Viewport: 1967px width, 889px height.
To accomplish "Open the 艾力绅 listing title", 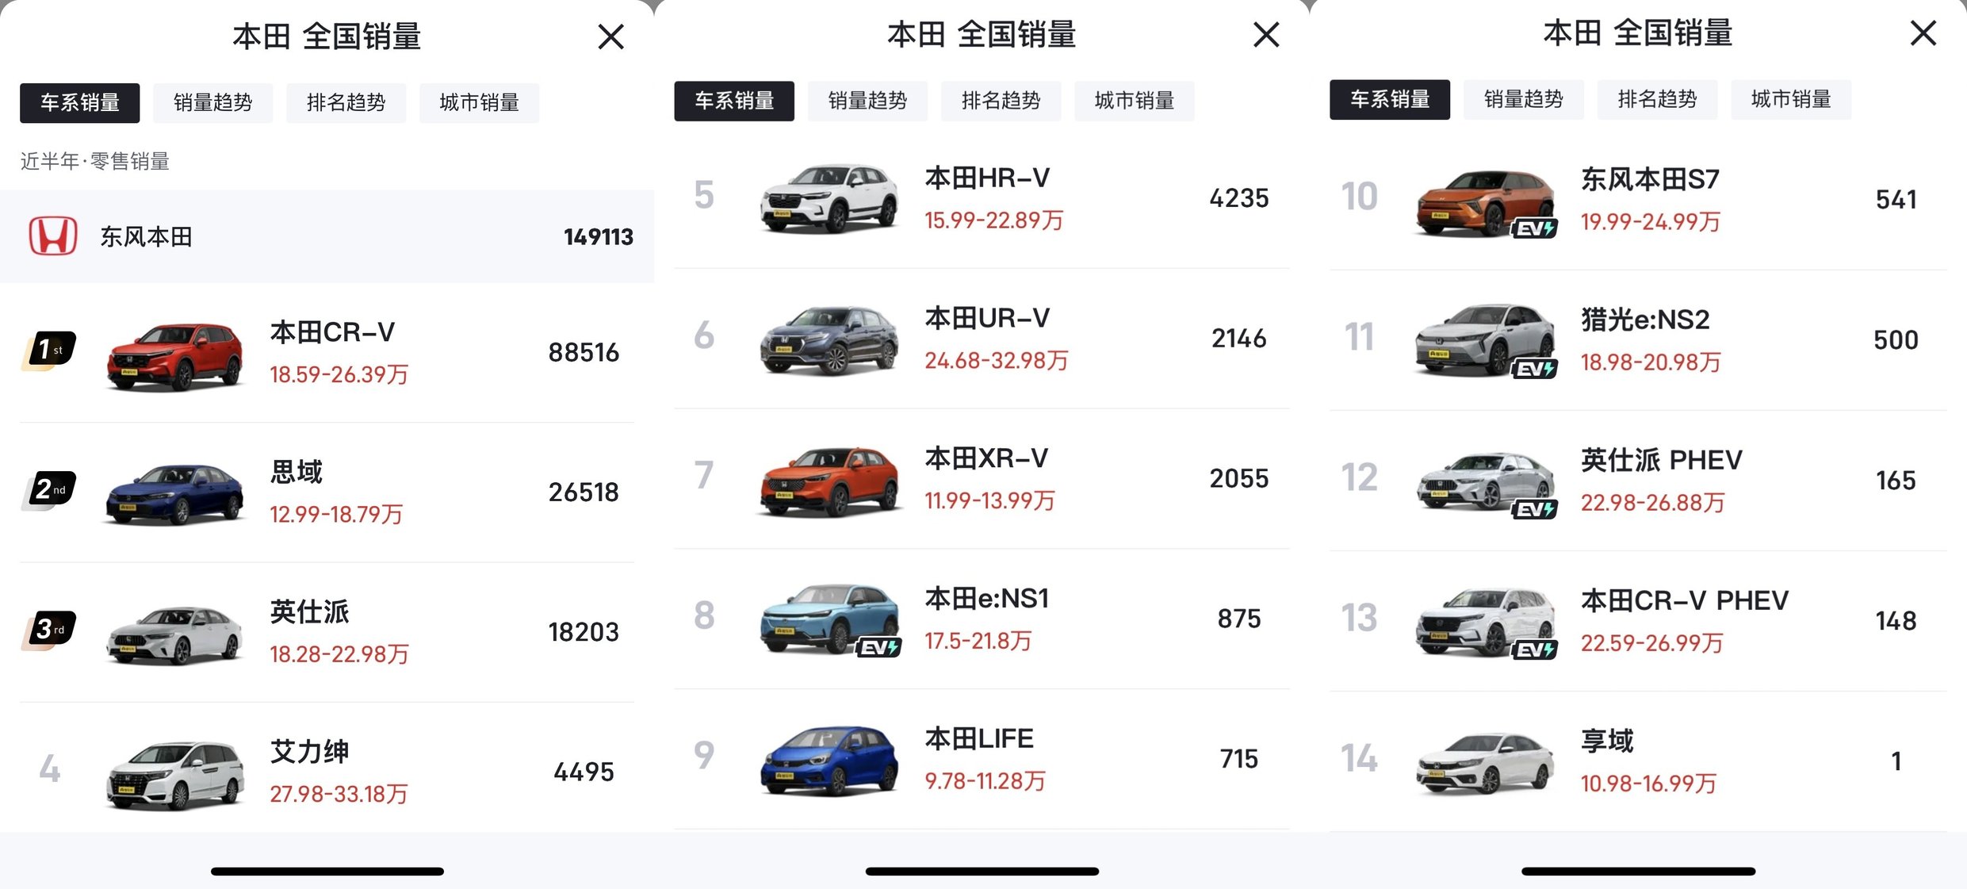I will [309, 751].
